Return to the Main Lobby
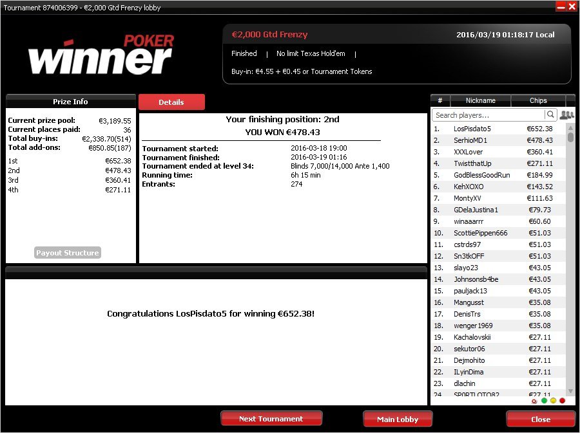The image size is (580, 433). tap(398, 419)
